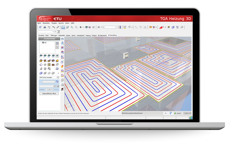Expand the floor selector dropdown showing EG
Screen dimensions: 230x143
110,27
